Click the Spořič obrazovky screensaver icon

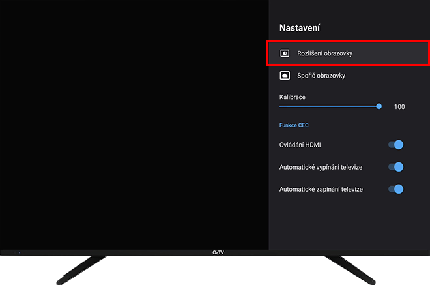point(285,76)
